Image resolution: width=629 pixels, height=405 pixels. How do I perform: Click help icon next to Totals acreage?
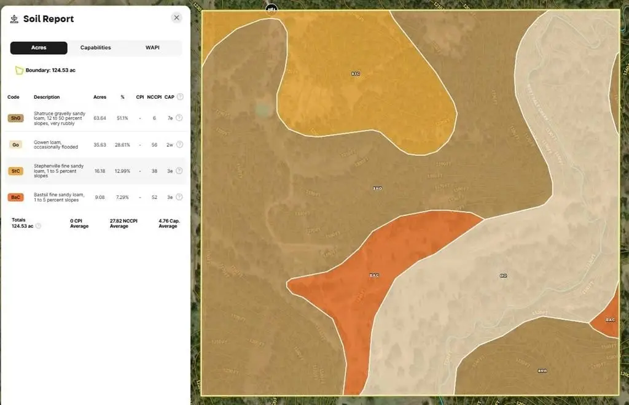pos(38,226)
